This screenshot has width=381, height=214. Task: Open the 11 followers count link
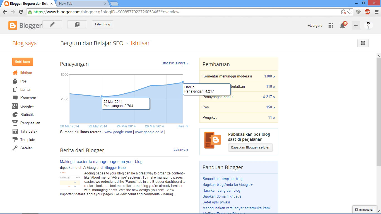click(272, 117)
